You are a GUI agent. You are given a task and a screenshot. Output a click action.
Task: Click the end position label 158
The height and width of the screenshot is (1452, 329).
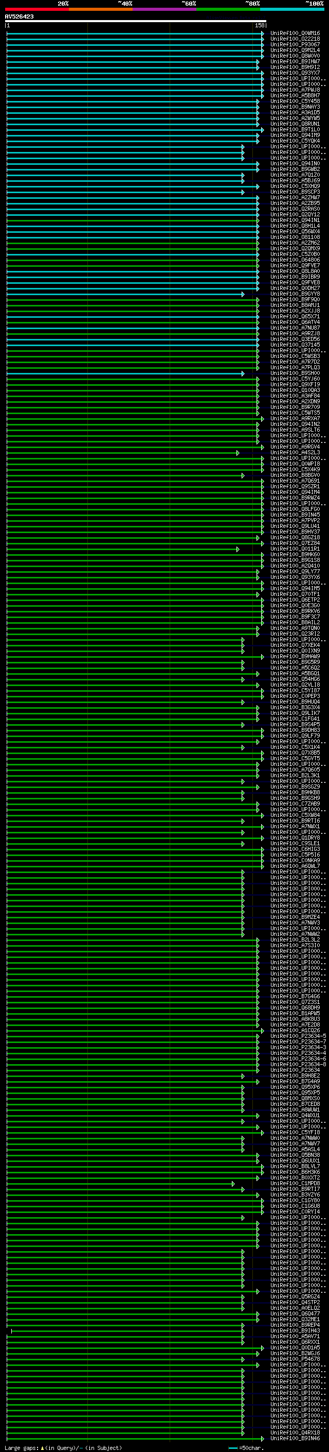coord(259,25)
